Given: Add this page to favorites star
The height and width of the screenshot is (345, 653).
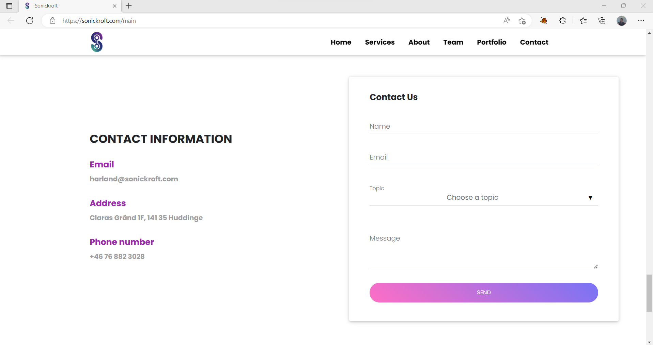Looking at the screenshot, I should (522, 21).
